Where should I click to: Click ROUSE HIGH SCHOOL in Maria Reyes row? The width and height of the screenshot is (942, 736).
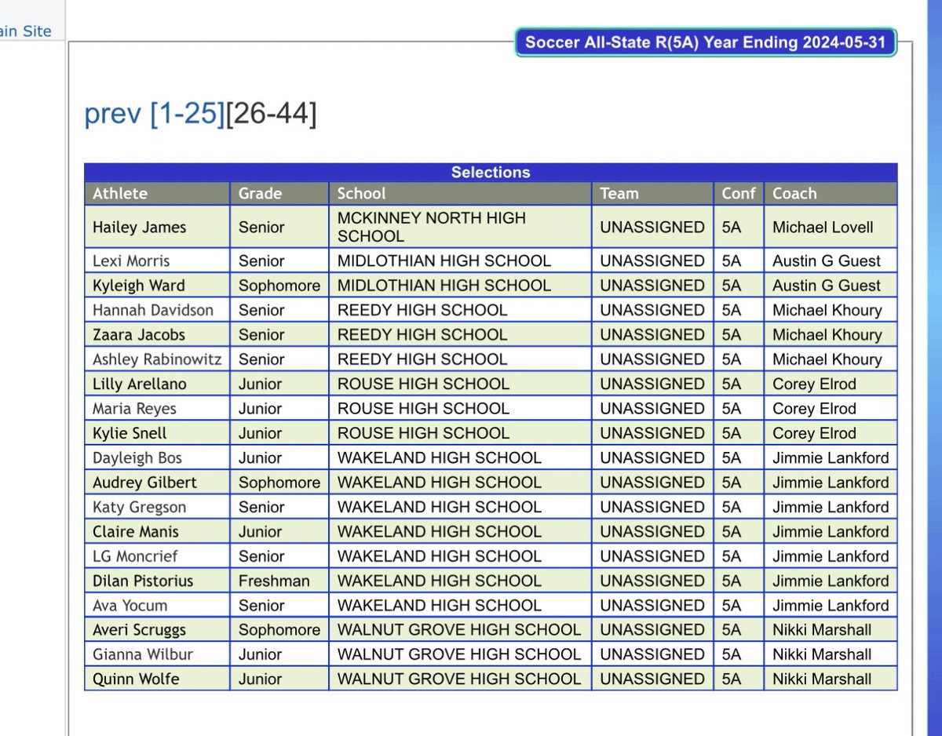[x=423, y=409]
